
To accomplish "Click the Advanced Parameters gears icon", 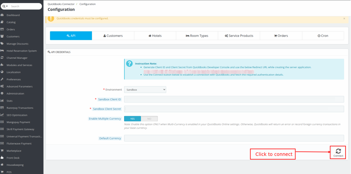I will pyautogui.click(x=2, y=86).
